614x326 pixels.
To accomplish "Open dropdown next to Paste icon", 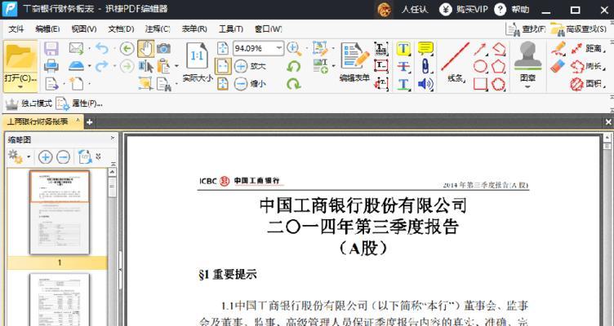I will pos(176,66).
